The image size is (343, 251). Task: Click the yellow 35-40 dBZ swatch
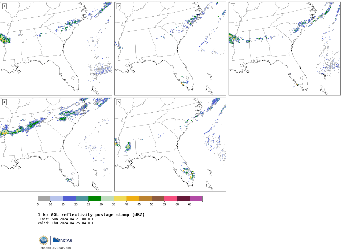pyautogui.click(x=120, y=198)
